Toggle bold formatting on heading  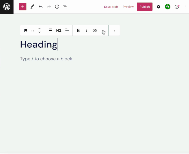point(78,30)
